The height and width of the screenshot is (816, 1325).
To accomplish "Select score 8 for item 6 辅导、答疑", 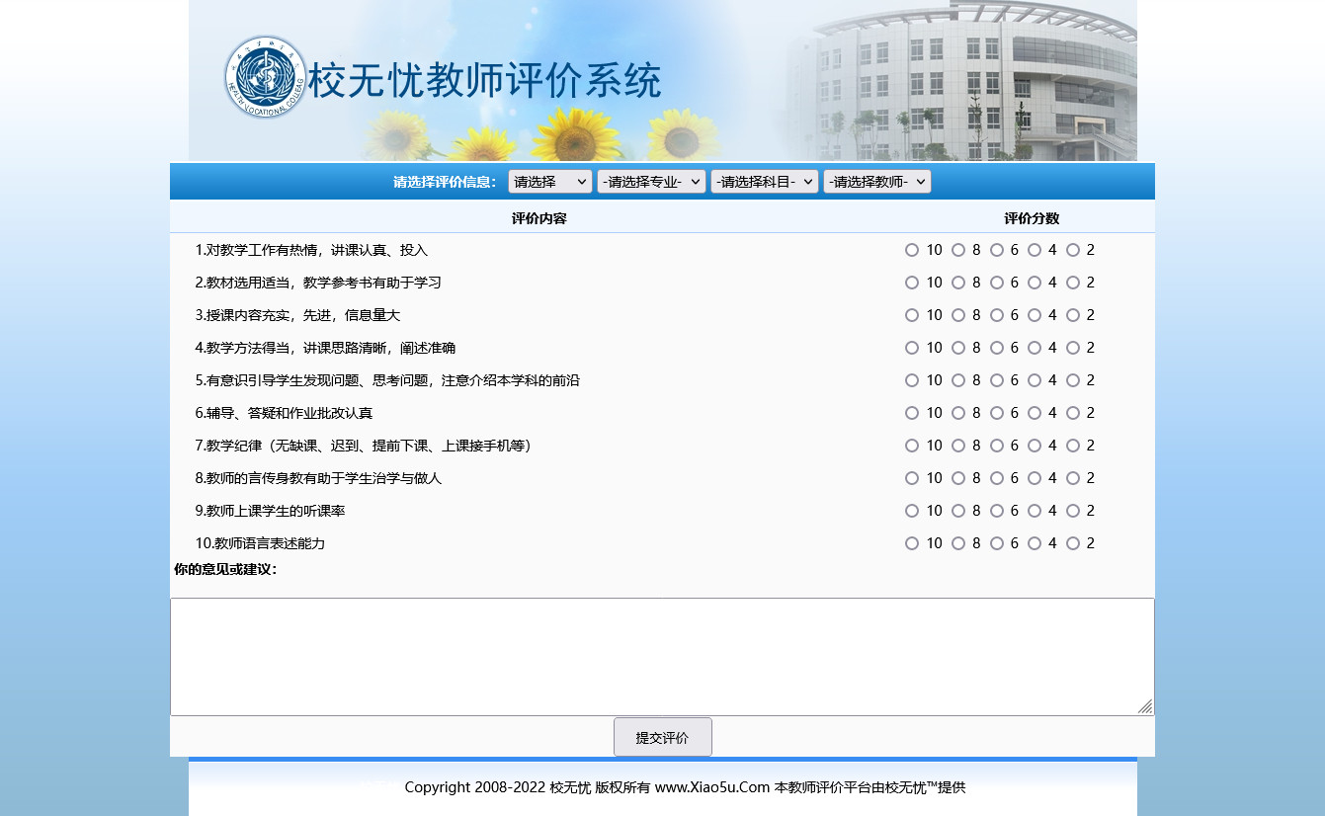I will pyautogui.click(x=958, y=413).
